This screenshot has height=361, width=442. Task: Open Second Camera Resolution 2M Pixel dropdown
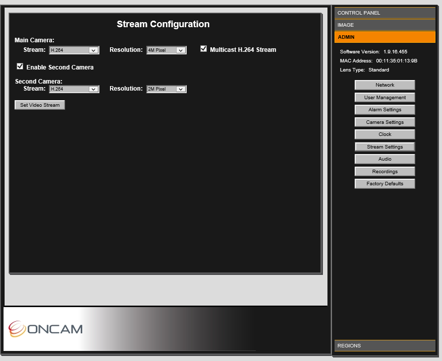point(167,89)
